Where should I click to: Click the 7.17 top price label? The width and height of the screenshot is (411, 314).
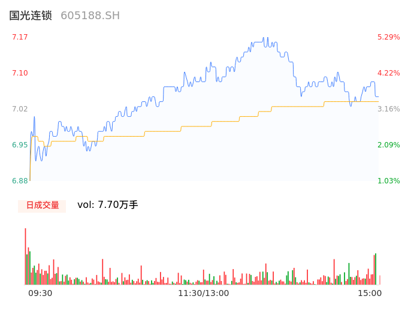20,37
